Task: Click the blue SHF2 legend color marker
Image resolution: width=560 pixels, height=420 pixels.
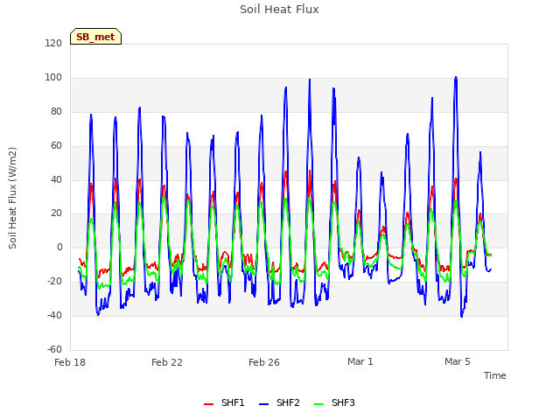Action: point(263,404)
